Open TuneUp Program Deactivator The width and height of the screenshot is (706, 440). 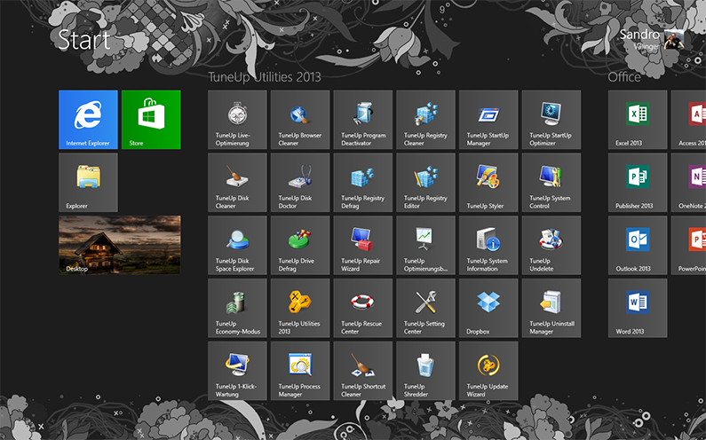click(x=363, y=119)
